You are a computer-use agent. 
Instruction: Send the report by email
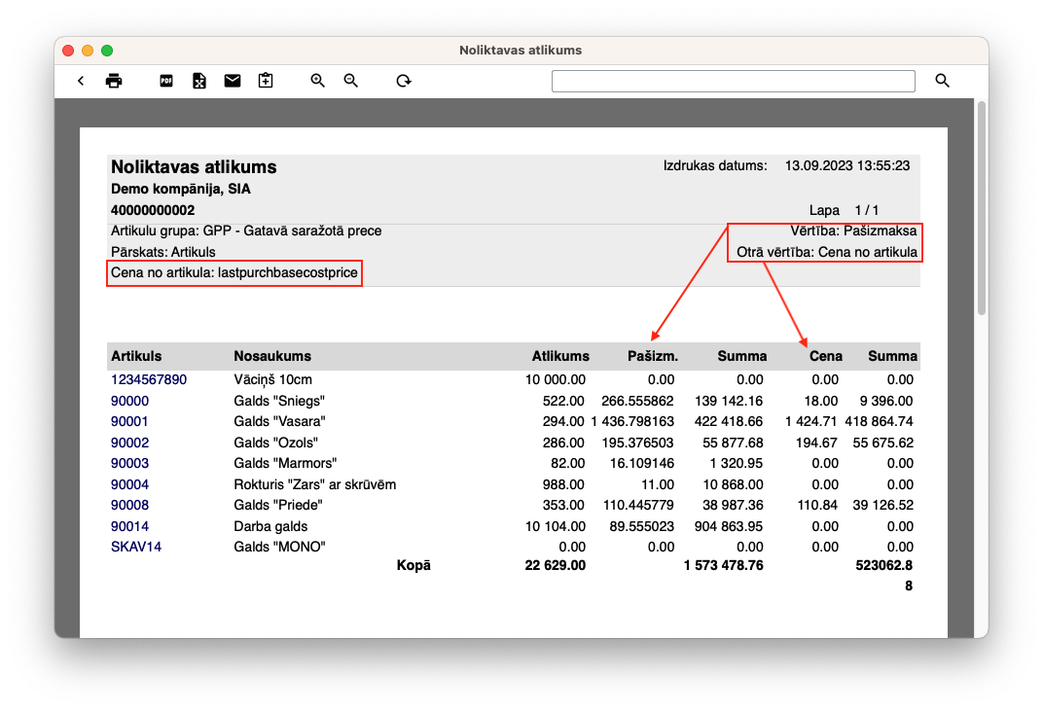(233, 81)
